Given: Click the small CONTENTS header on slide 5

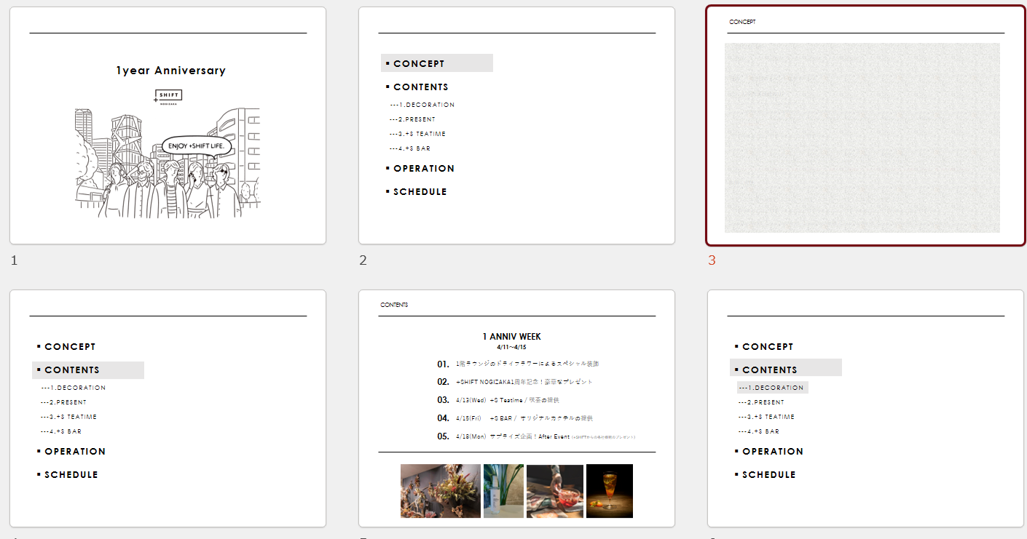Looking at the screenshot, I should (394, 305).
